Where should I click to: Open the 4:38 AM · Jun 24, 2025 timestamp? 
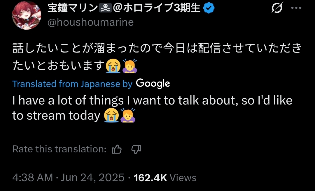(68, 177)
